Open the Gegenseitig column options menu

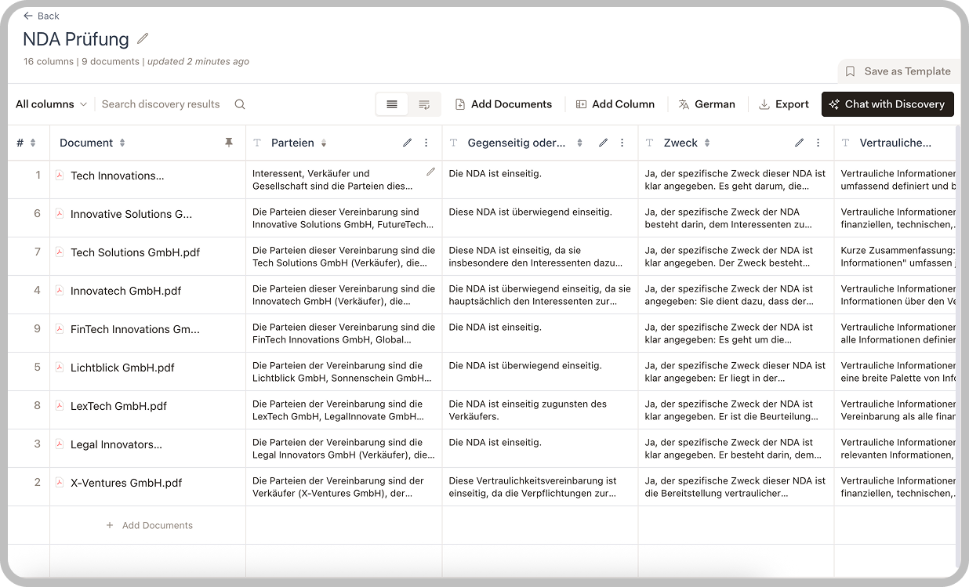(x=621, y=143)
